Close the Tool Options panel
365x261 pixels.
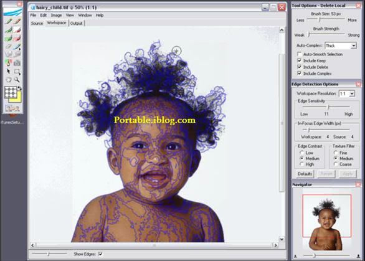tap(359, 6)
